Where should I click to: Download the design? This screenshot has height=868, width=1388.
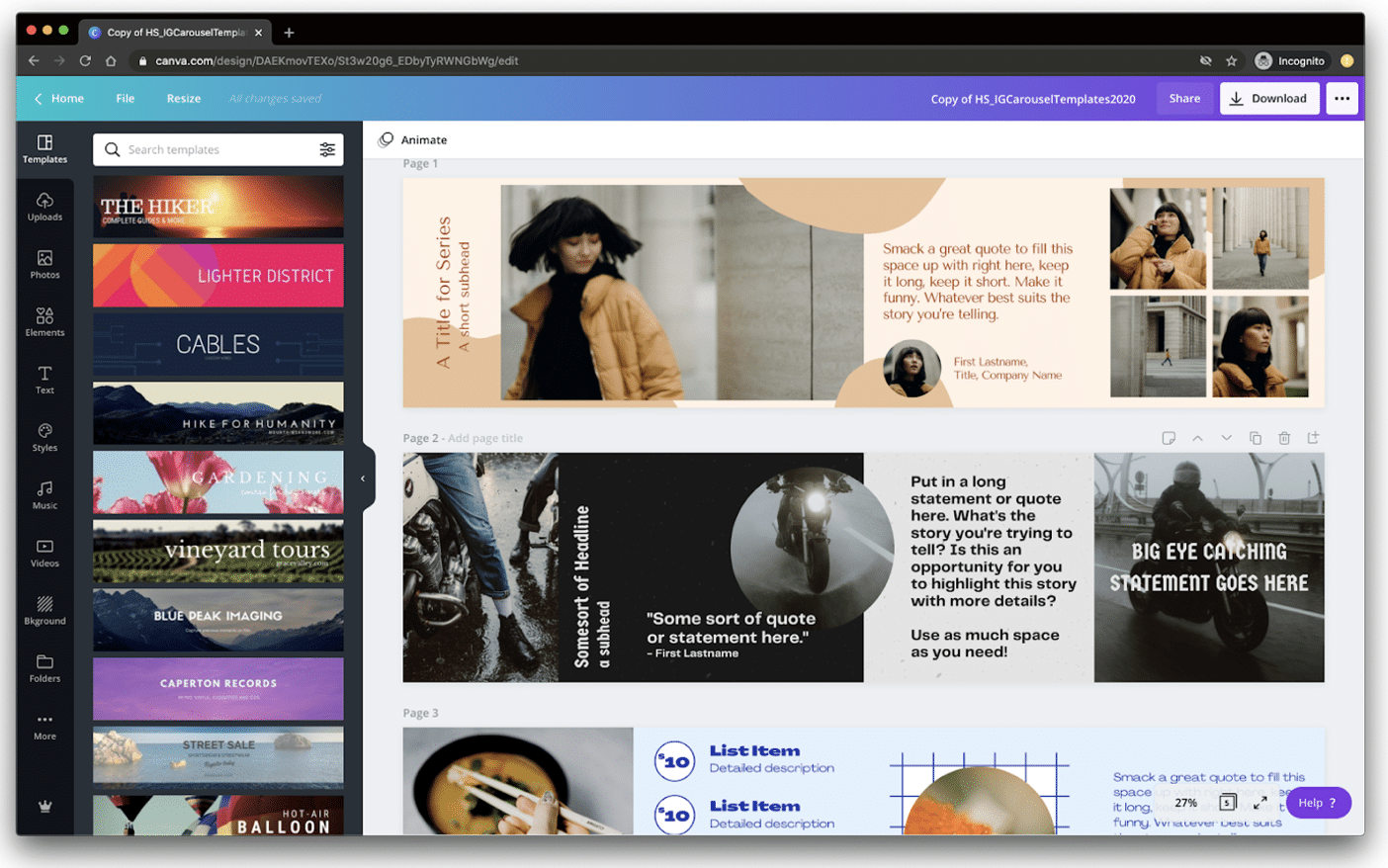[1269, 98]
